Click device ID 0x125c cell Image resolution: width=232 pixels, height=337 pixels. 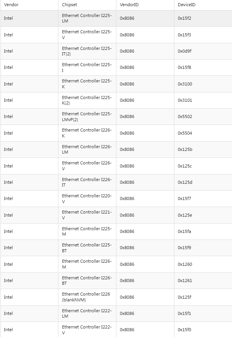(x=185, y=166)
